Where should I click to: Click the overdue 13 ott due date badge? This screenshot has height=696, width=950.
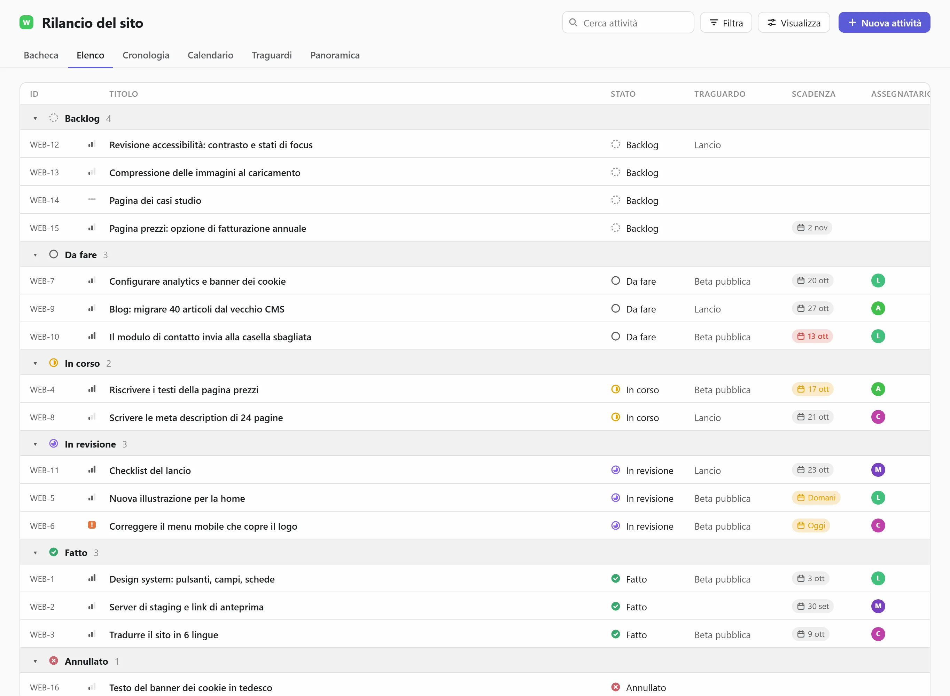[812, 336]
